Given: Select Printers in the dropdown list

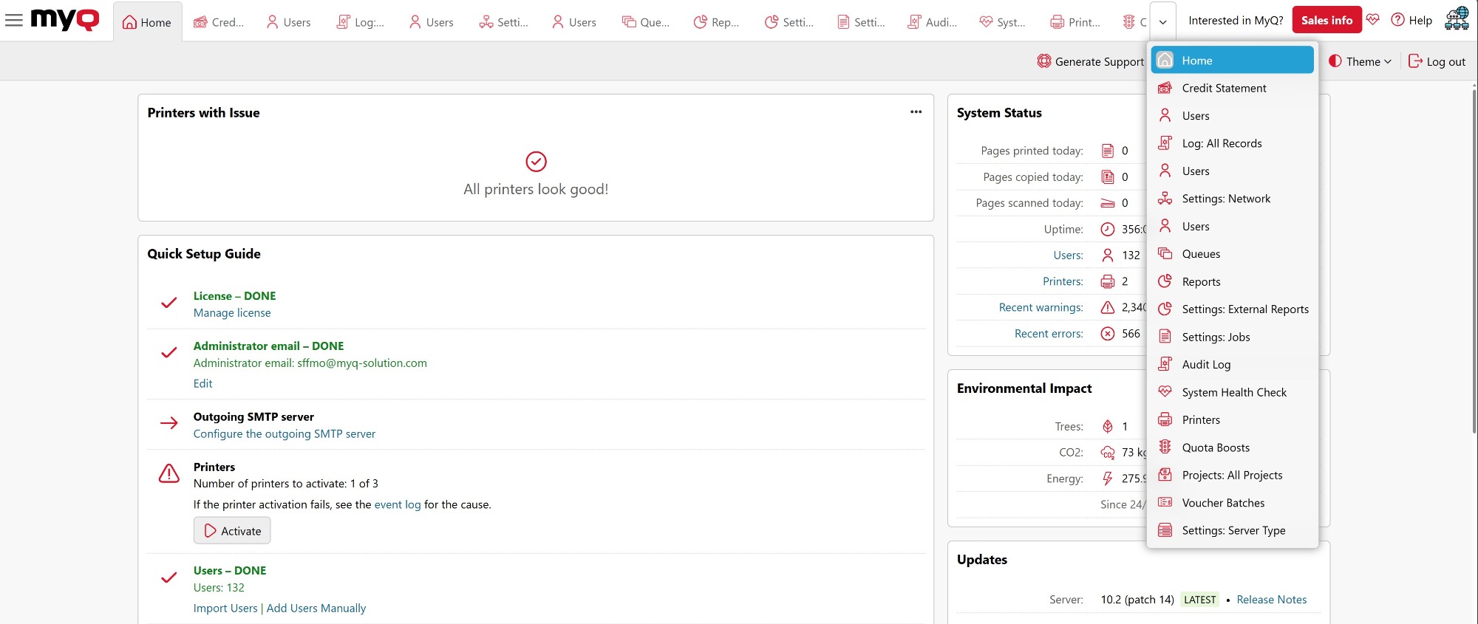Looking at the screenshot, I should (x=1232, y=419).
